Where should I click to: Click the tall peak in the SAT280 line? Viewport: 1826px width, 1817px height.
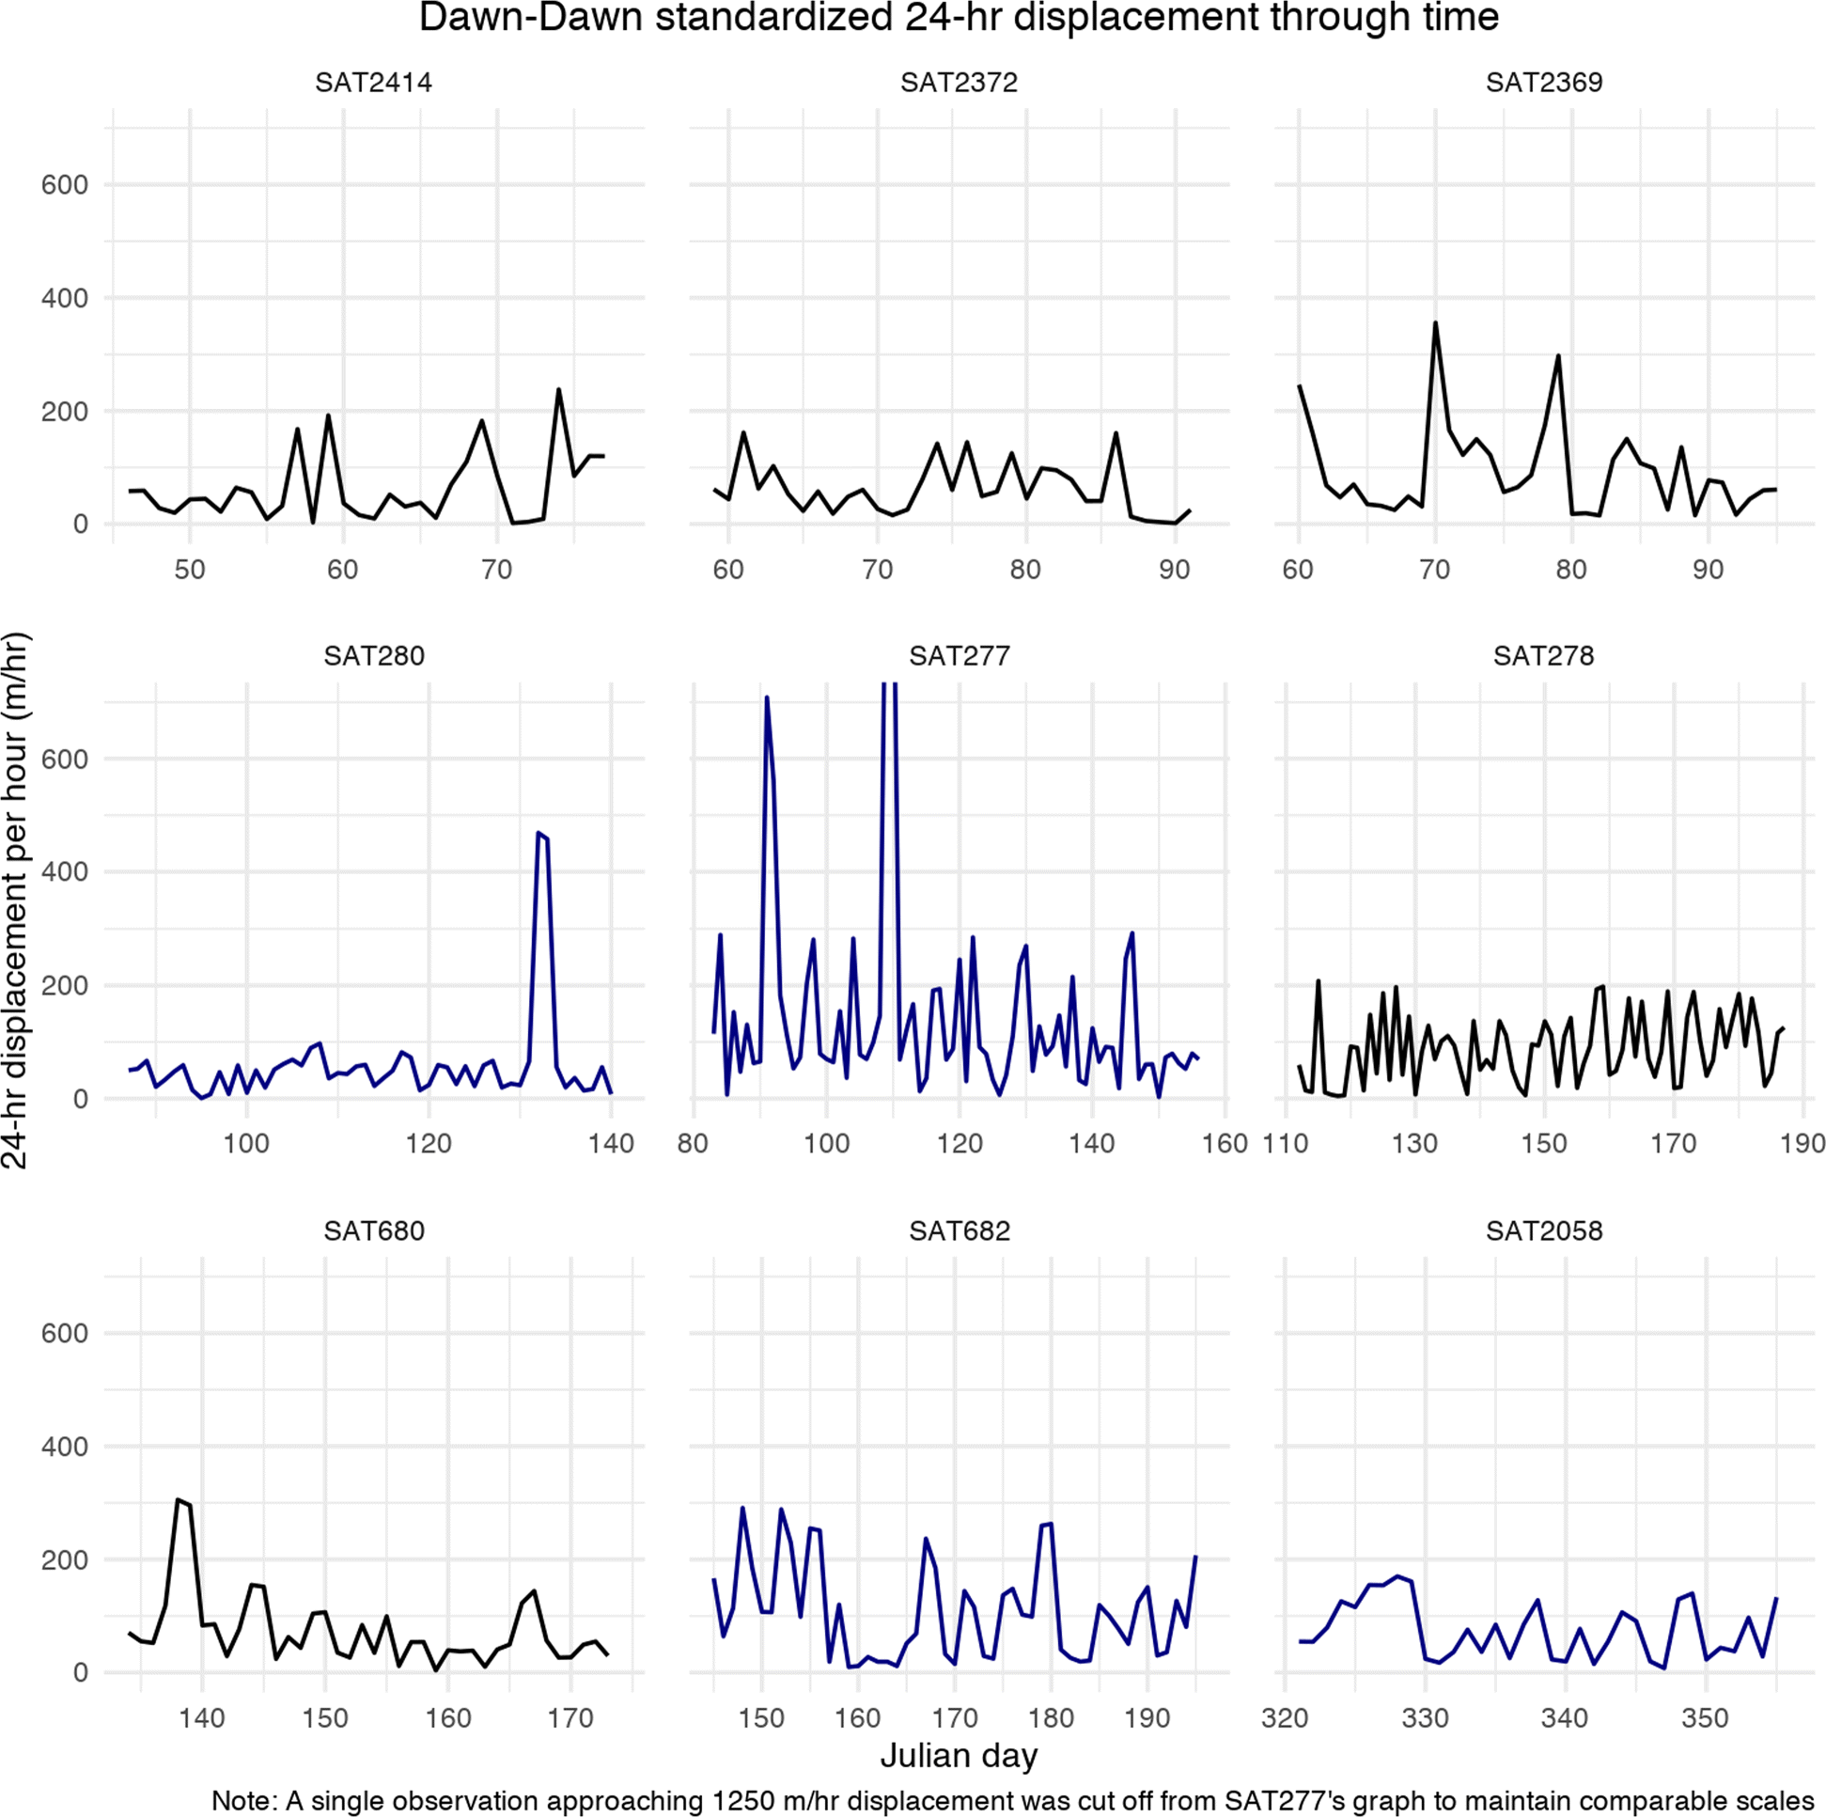(541, 835)
